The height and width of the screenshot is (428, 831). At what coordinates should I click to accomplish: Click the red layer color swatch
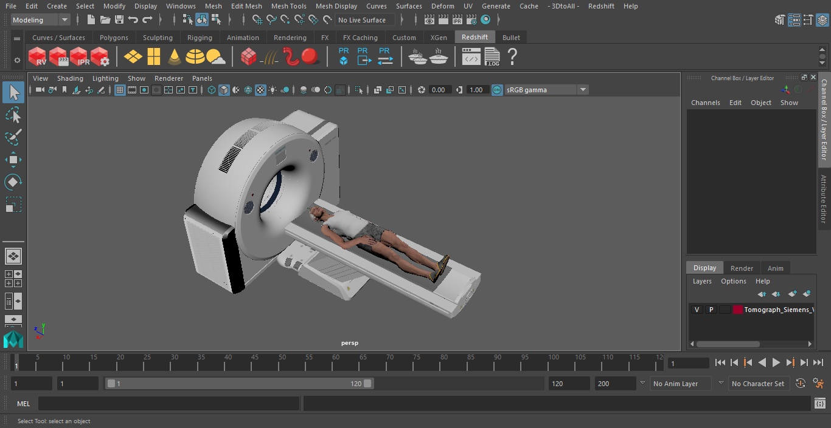[x=738, y=310]
